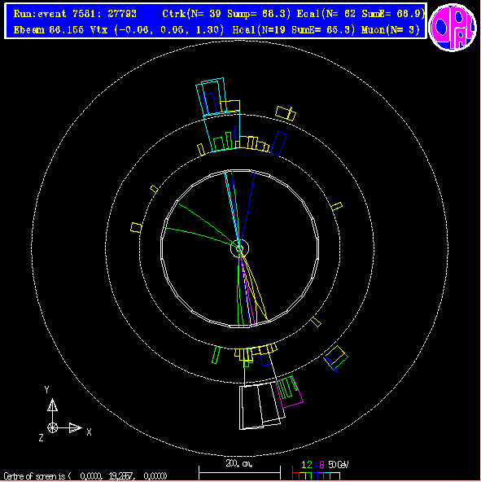Click the Ecal SumE readout in the header
481x482 pixels.
click(x=393, y=14)
